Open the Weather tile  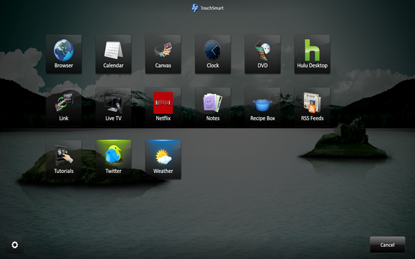(x=163, y=160)
